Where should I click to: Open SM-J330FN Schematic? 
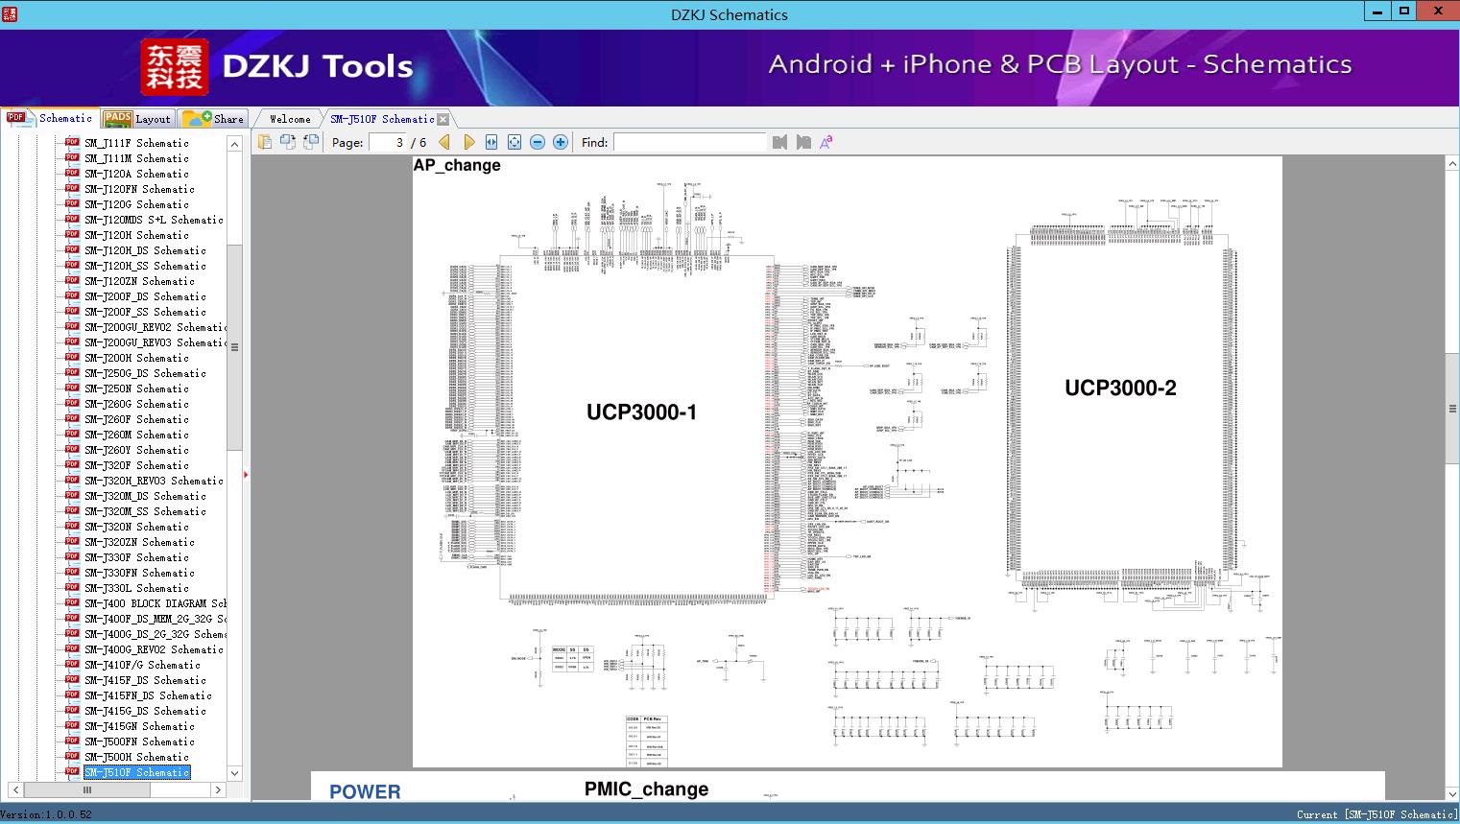tap(139, 573)
